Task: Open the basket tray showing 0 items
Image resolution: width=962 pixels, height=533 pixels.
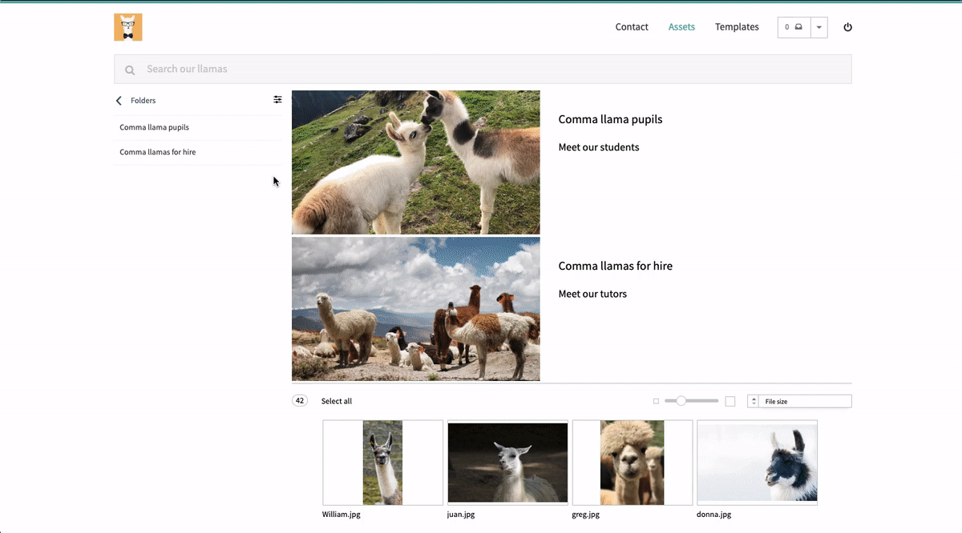Action: point(794,27)
